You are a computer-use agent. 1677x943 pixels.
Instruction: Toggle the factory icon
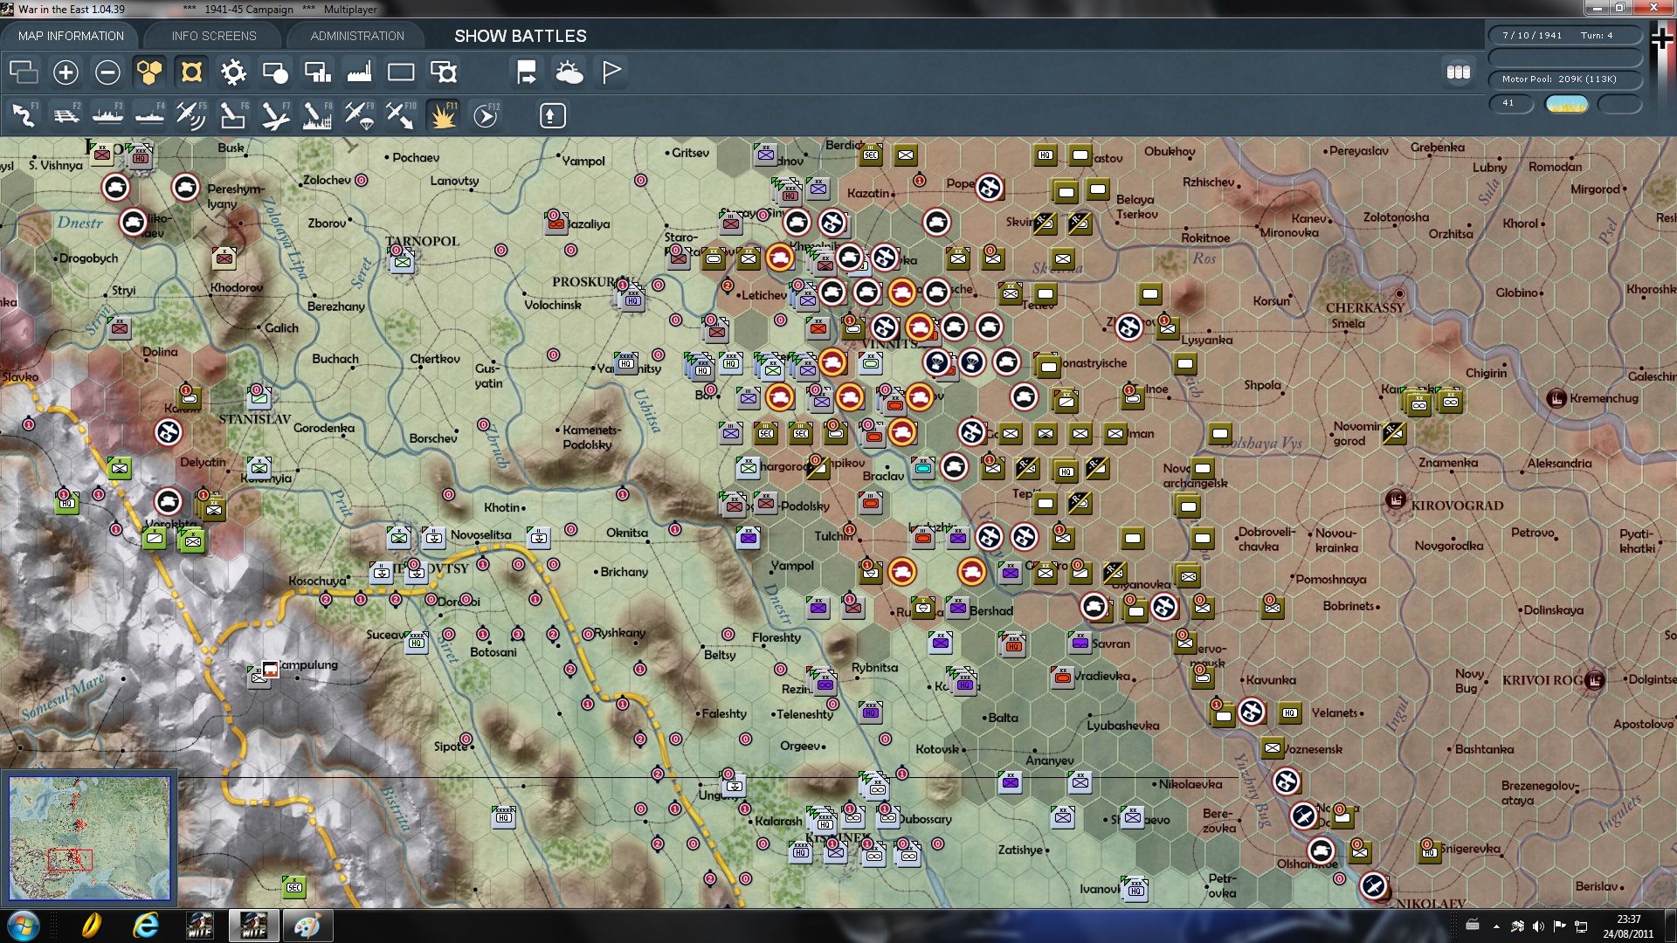coord(359,72)
